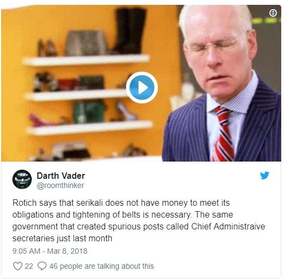View 46 people are talking about this
285x279 pixels.
(x=102, y=266)
